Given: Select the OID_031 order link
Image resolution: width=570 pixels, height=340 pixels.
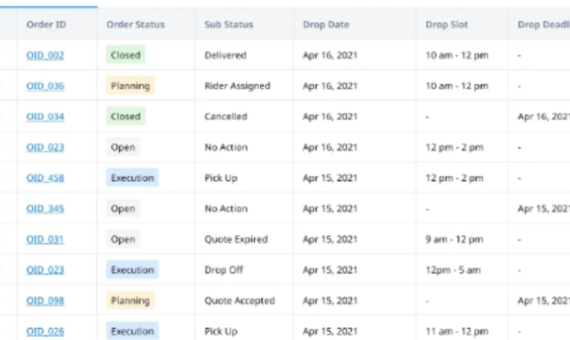Looking at the screenshot, I should click(45, 240).
